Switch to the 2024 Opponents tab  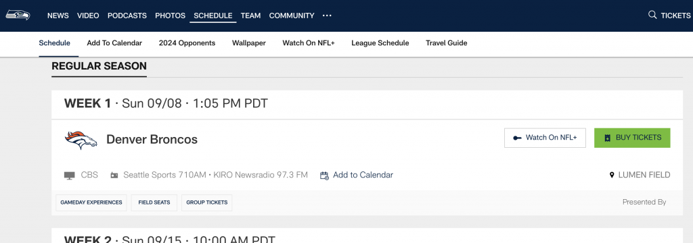point(187,43)
